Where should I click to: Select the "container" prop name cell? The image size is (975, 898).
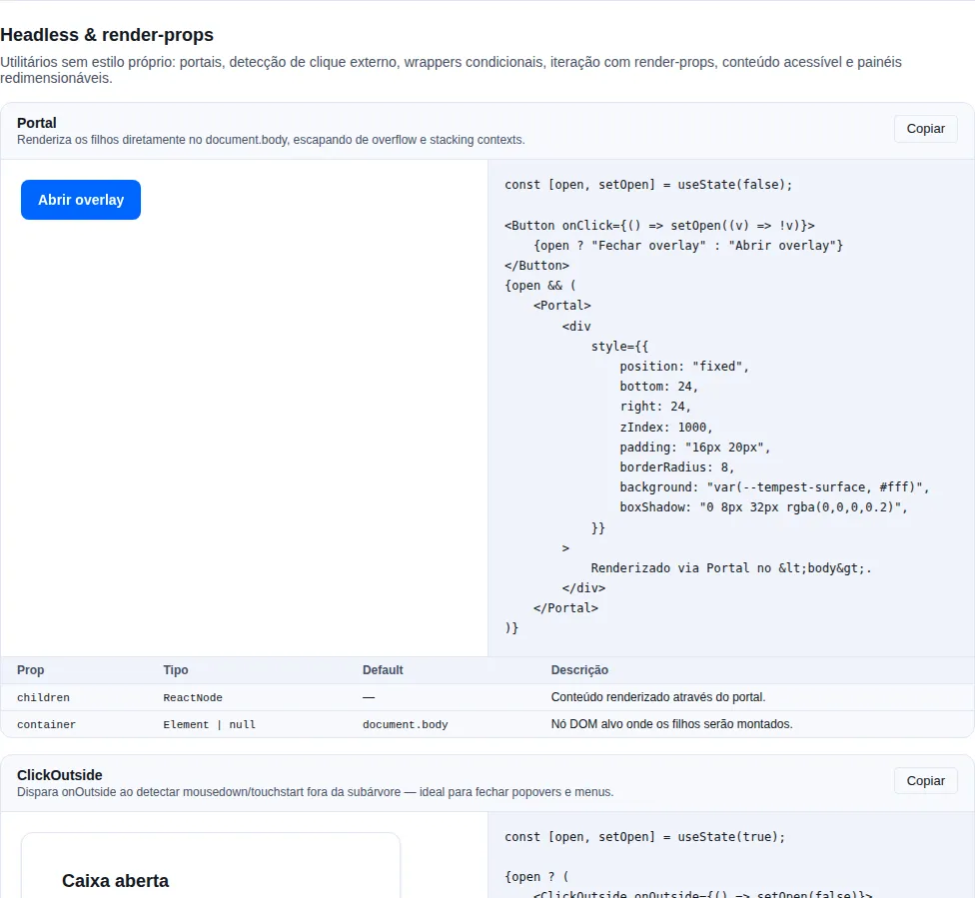pyautogui.click(x=47, y=724)
